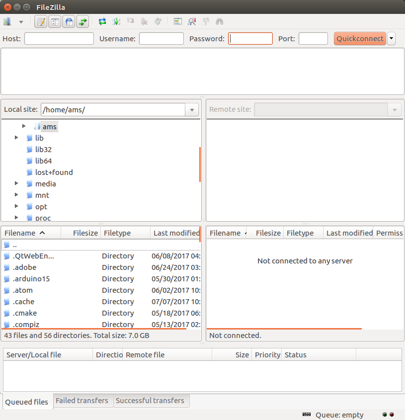Expand the media folder in the tree
Image resolution: width=405 pixels, height=420 pixels.
click(15, 183)
